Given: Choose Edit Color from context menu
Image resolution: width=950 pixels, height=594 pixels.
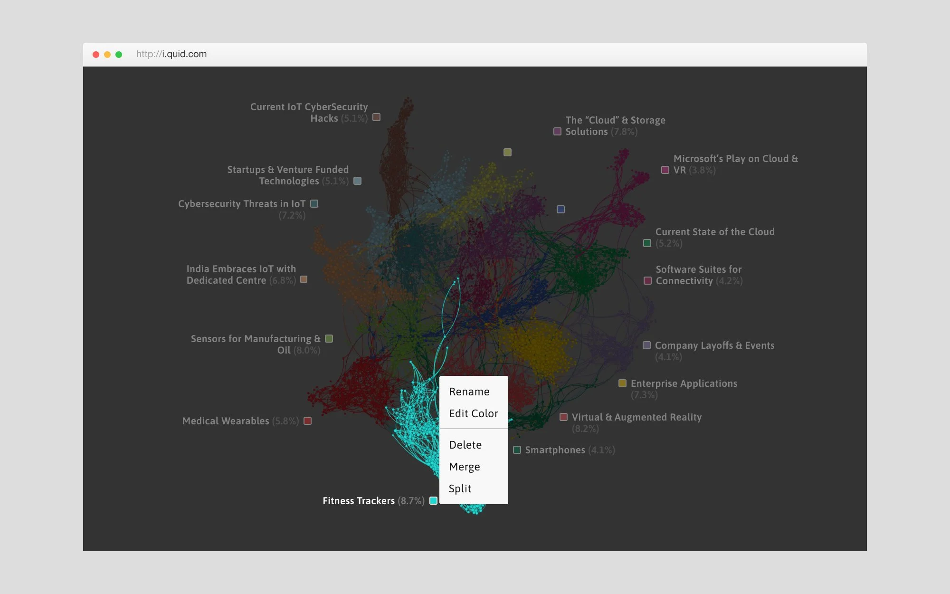Looking at the screenshot, I should coord(473,413).
